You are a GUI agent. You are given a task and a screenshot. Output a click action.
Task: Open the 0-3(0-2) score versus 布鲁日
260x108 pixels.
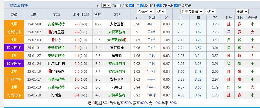tap(81, 87)
